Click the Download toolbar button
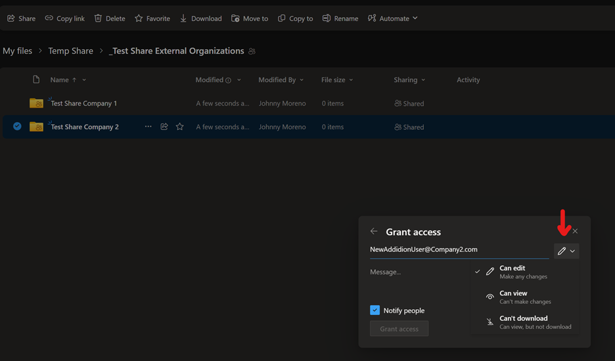 pyautogui.click(x=201, y=18)
